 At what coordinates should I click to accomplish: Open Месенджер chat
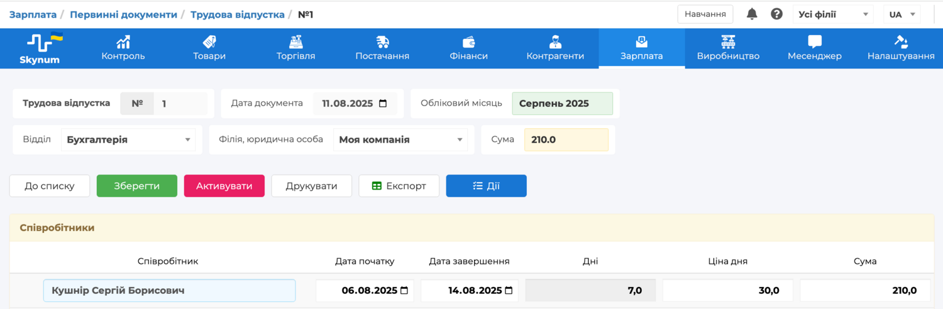814,48
